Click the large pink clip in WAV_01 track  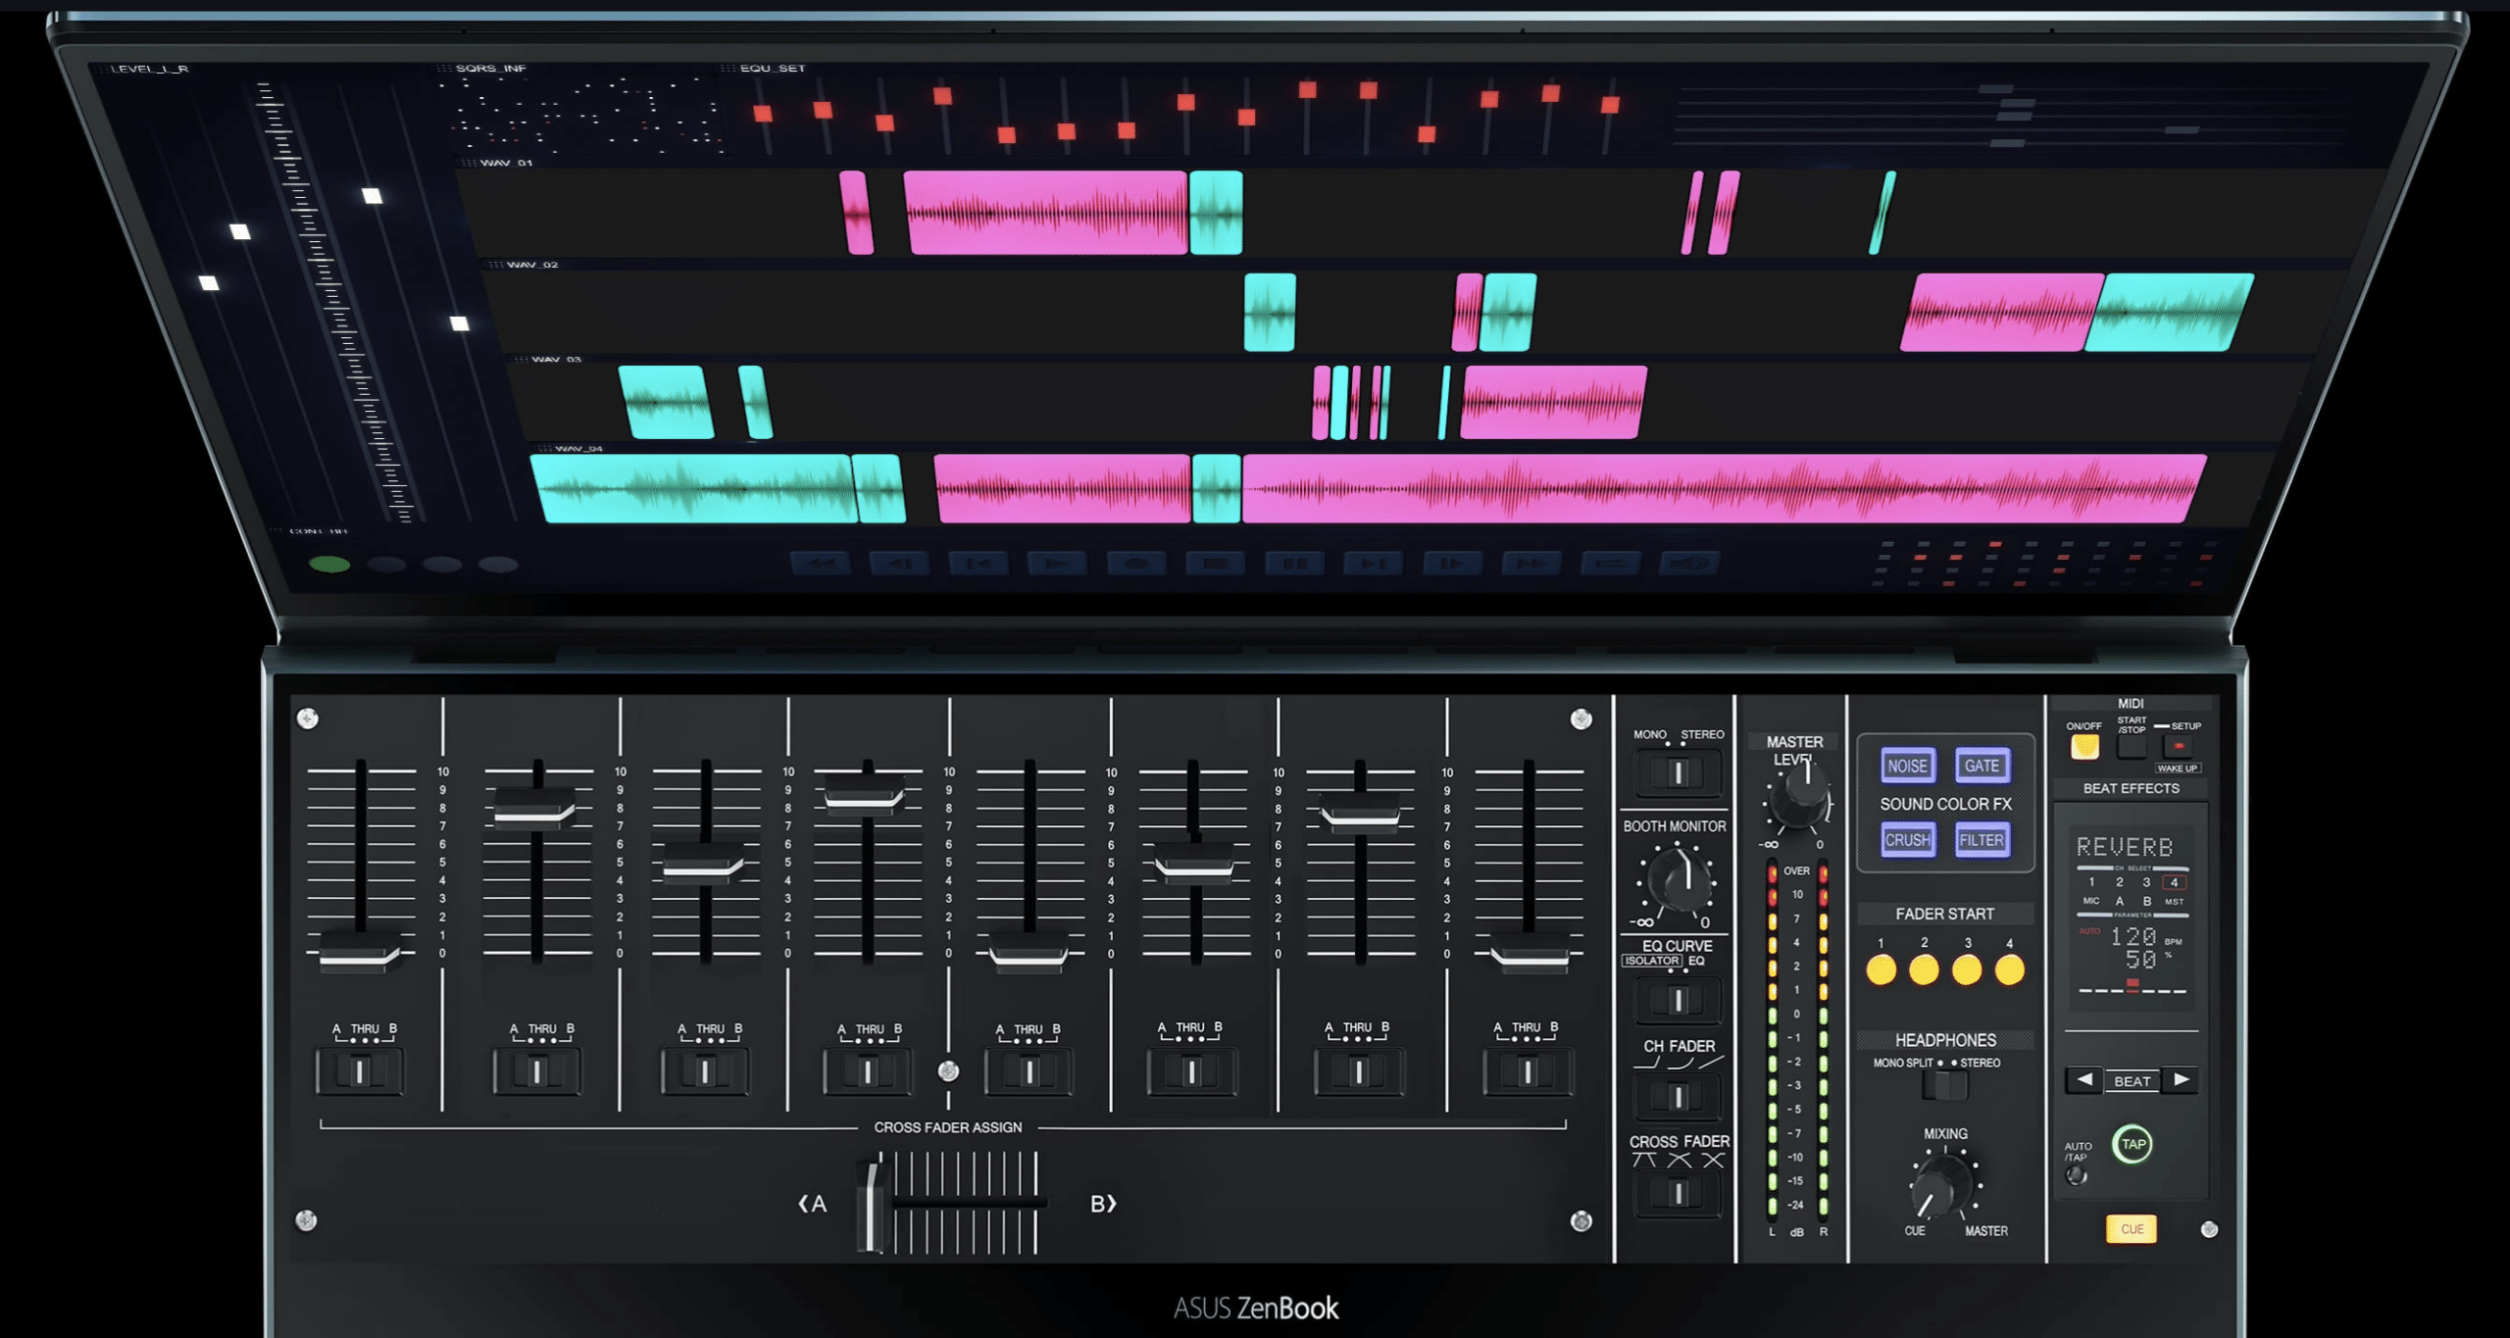pos(1046,213)
